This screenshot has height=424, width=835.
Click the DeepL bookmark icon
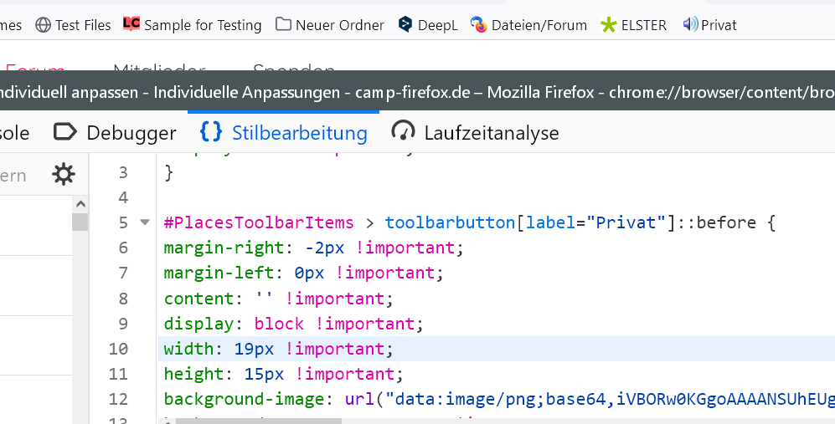pos(406,25)
